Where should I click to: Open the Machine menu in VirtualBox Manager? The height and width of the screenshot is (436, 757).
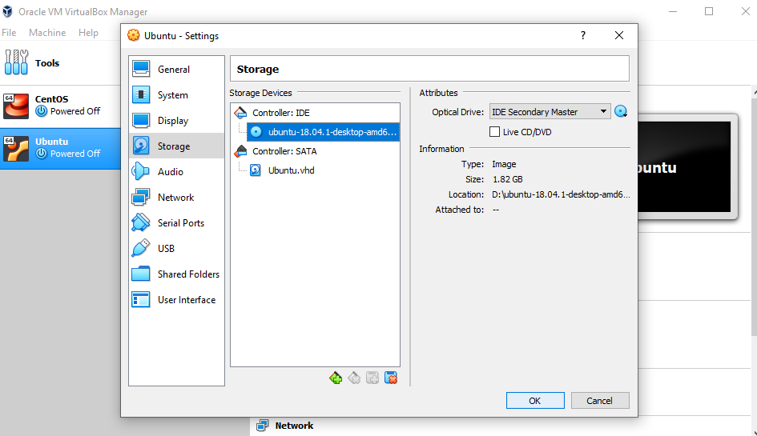pos(47,32)
